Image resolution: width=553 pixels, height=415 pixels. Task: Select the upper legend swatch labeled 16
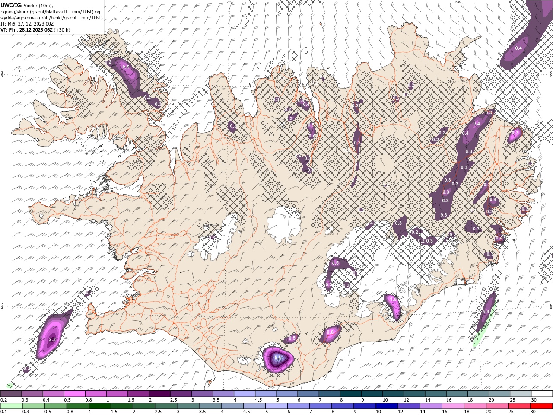tap(457, 393)
